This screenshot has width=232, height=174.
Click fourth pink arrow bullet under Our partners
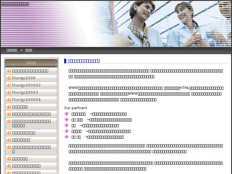point(66,131)
